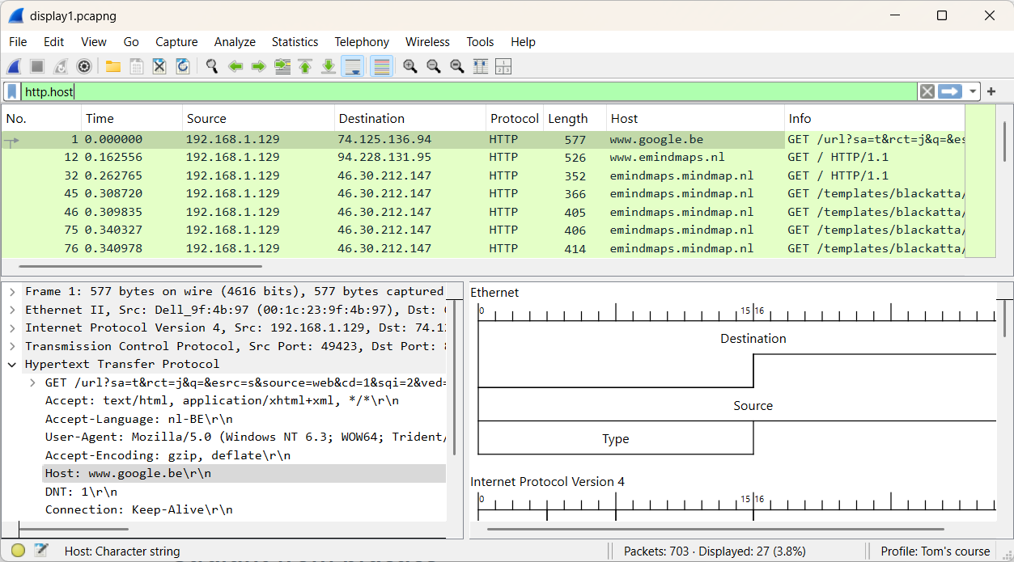The image size is (1014, 562).
Task: Click the Find a packet magnifier icon
Action: (212, 66)
